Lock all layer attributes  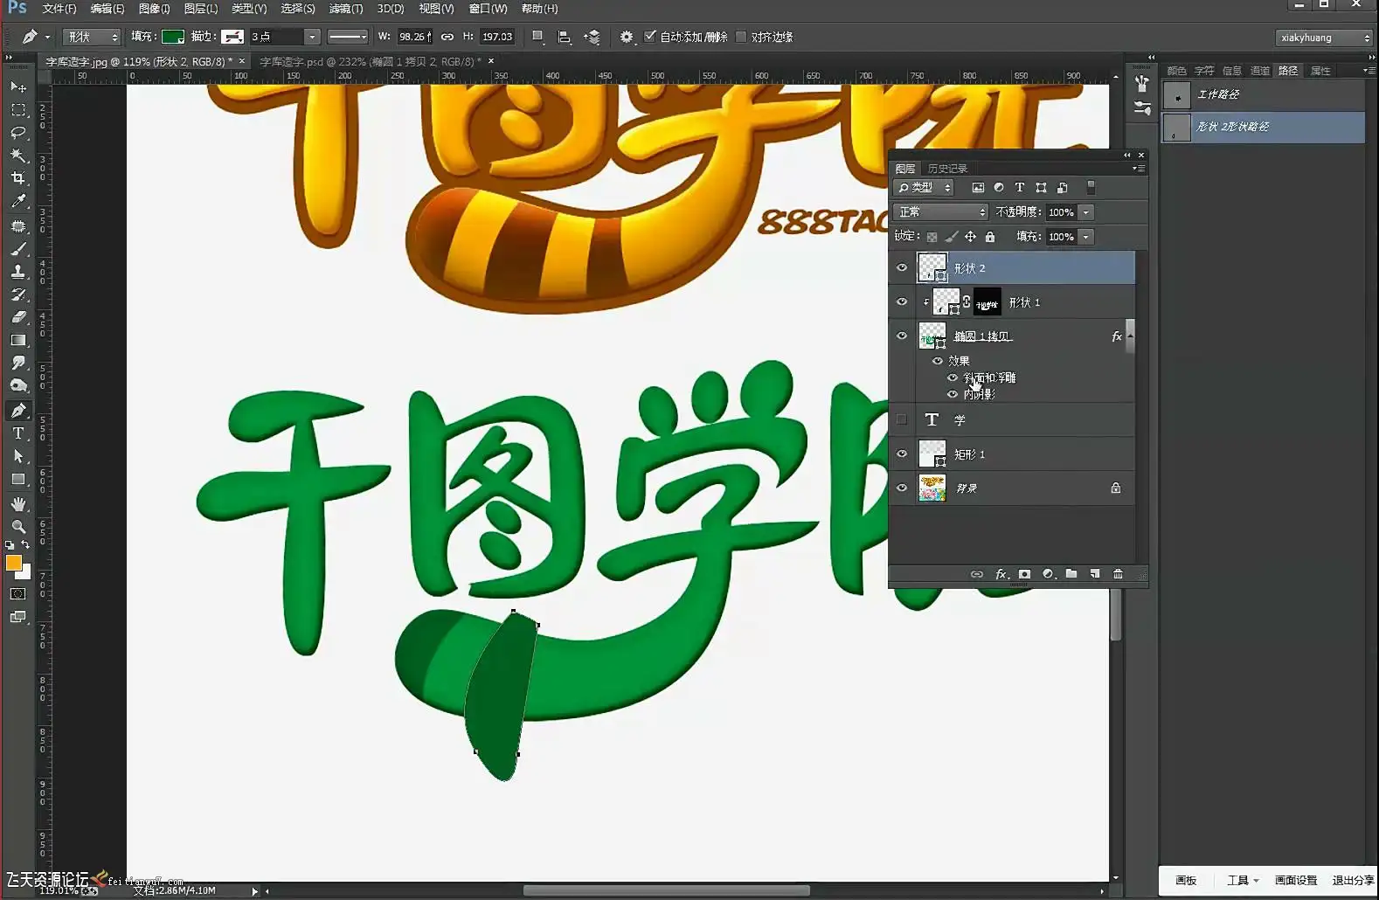tap(990, 237)
